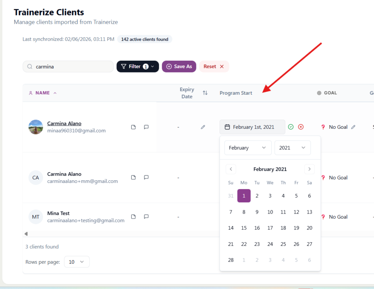The height and width of the screenshot is (289, 374).
Task: Expand the 2021 year dropdown
Action: click(x=292, y=148)
